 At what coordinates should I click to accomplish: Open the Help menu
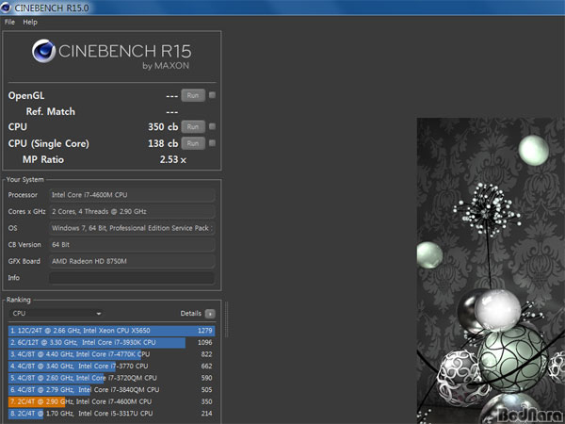pyautogui.click(x=30, y=22)
